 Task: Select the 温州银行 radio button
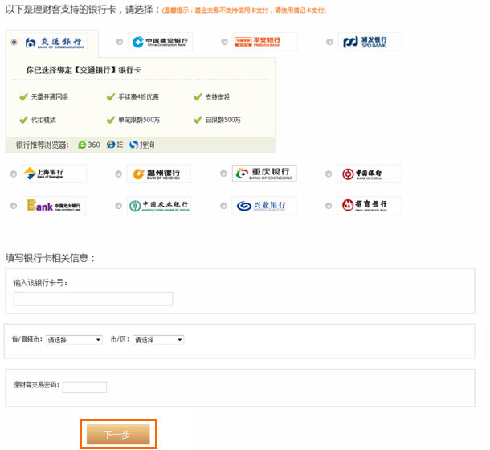(x=118, y=174)
